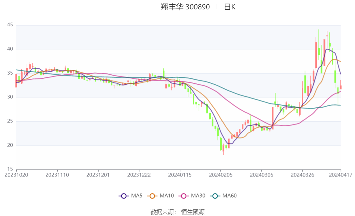Click the chart title 翔丰华 300890
The width and height of the screenshot is (355, 216).
185,7
